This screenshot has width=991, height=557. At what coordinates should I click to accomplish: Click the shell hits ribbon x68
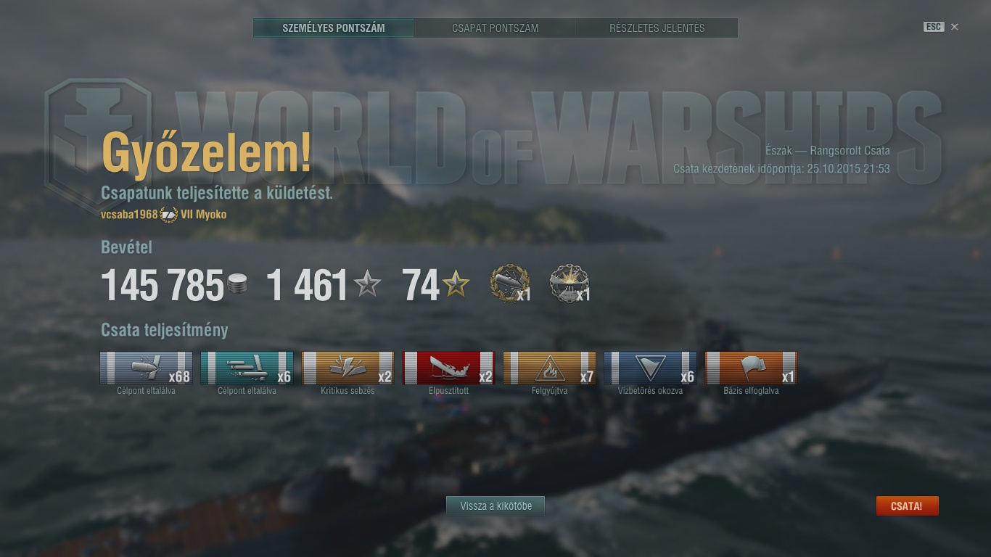tap(146, 368)
